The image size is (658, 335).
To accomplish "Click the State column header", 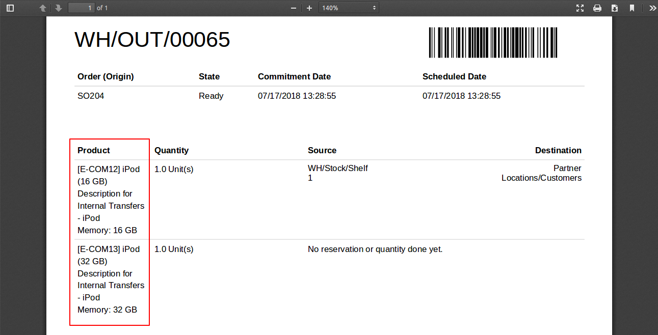I will click(209, 77).
